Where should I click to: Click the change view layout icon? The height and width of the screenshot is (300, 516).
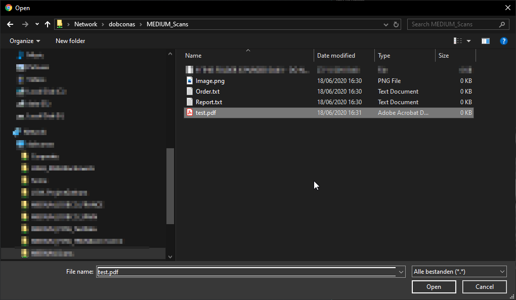[x=458, y=41]
